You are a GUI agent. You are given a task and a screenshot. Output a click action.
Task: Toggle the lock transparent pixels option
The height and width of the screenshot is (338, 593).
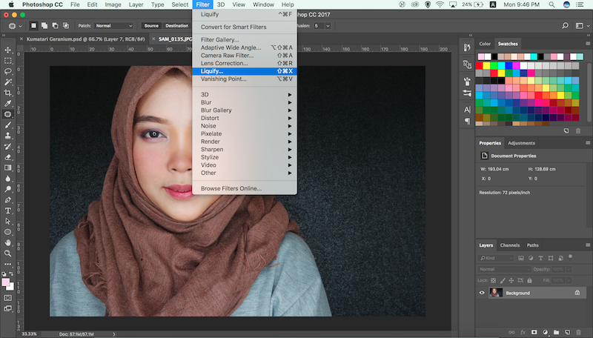(x=494, y=279)
